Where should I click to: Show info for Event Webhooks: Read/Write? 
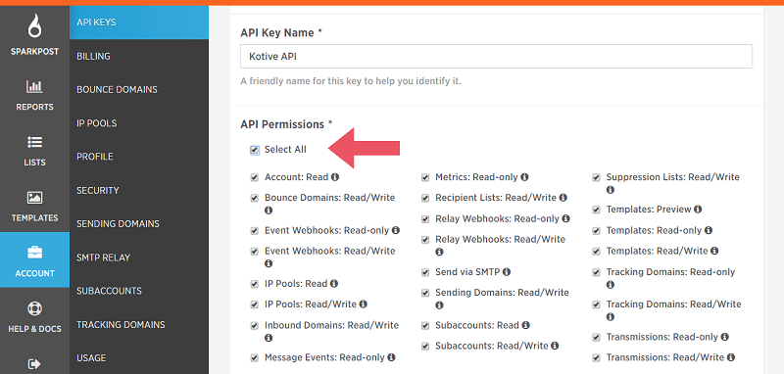[x=269, y=263]
